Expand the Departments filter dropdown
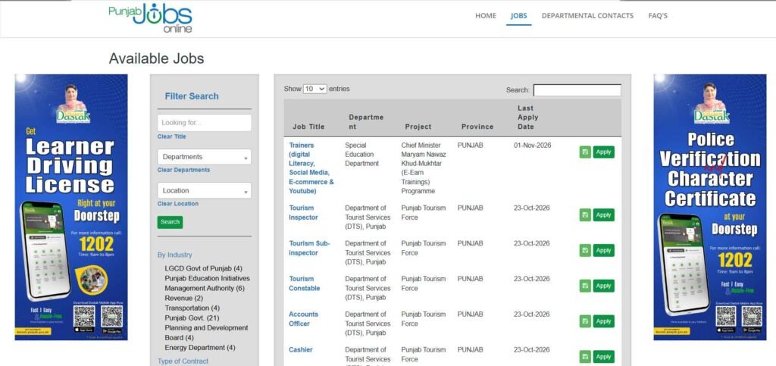The image size is (776, 366). point(205,157)
